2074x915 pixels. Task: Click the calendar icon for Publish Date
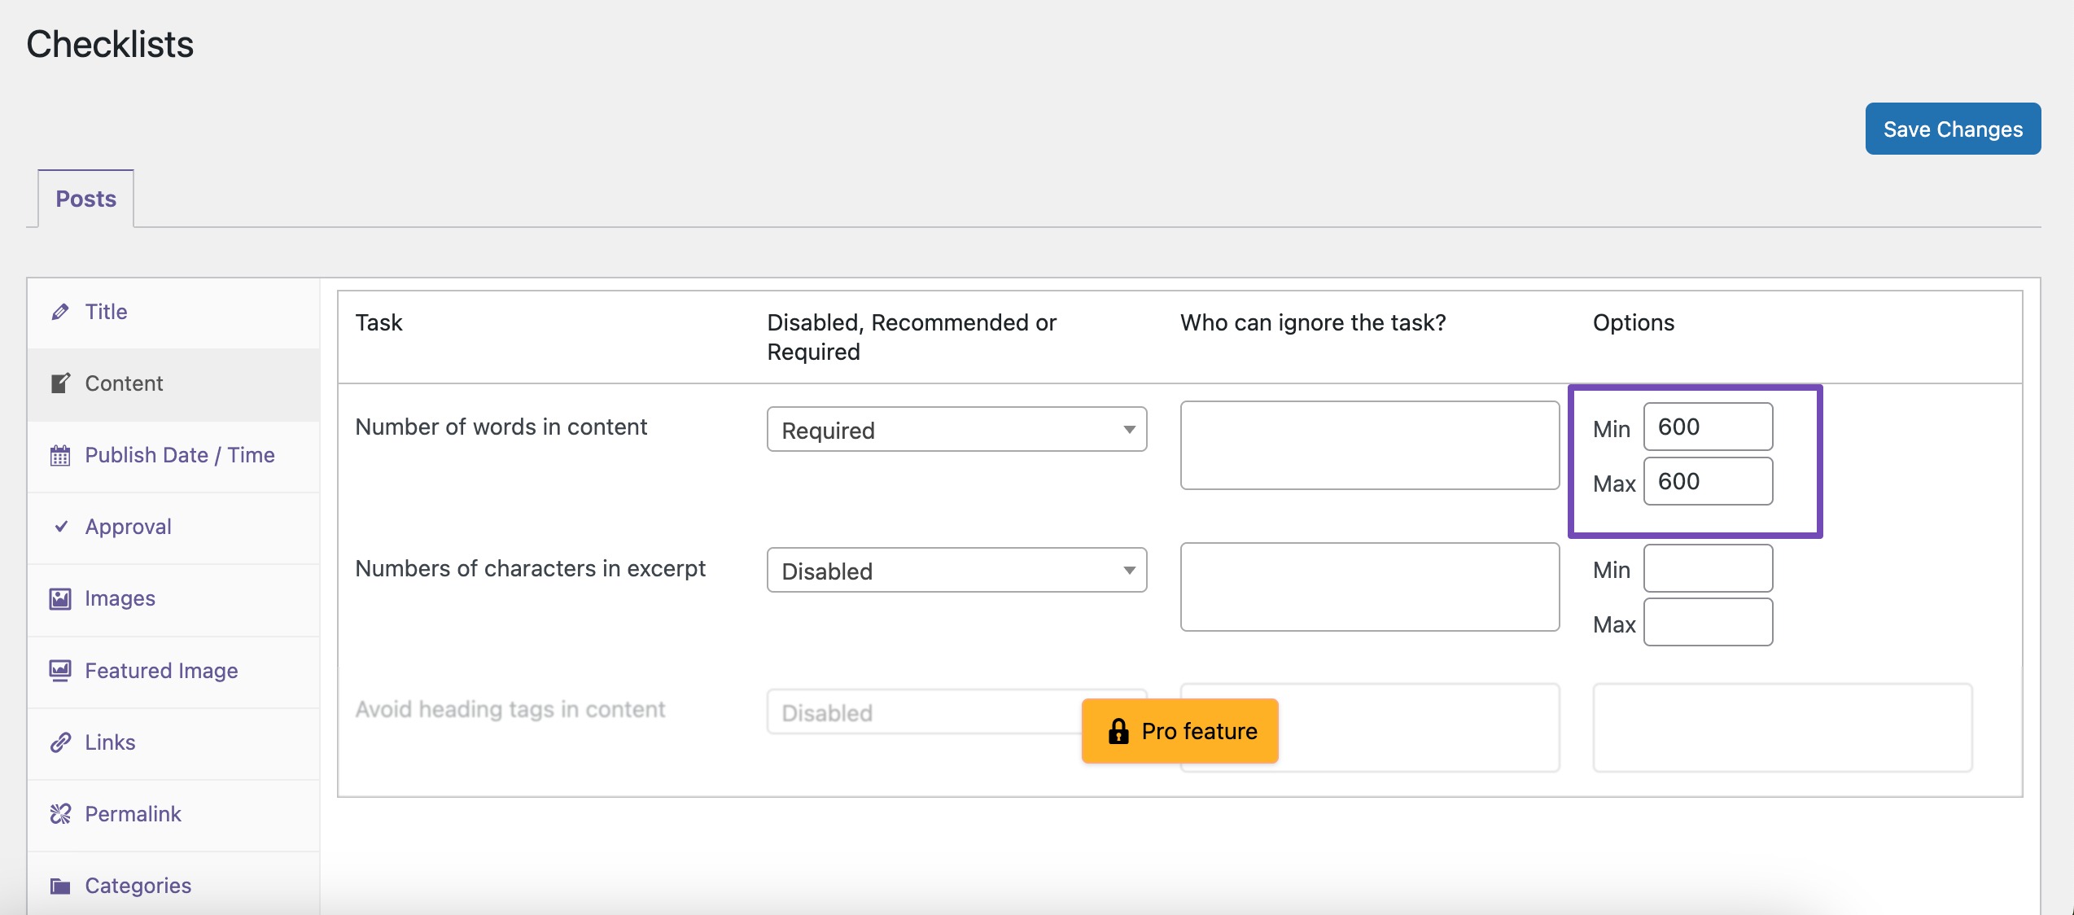click(x=60, y=455)
